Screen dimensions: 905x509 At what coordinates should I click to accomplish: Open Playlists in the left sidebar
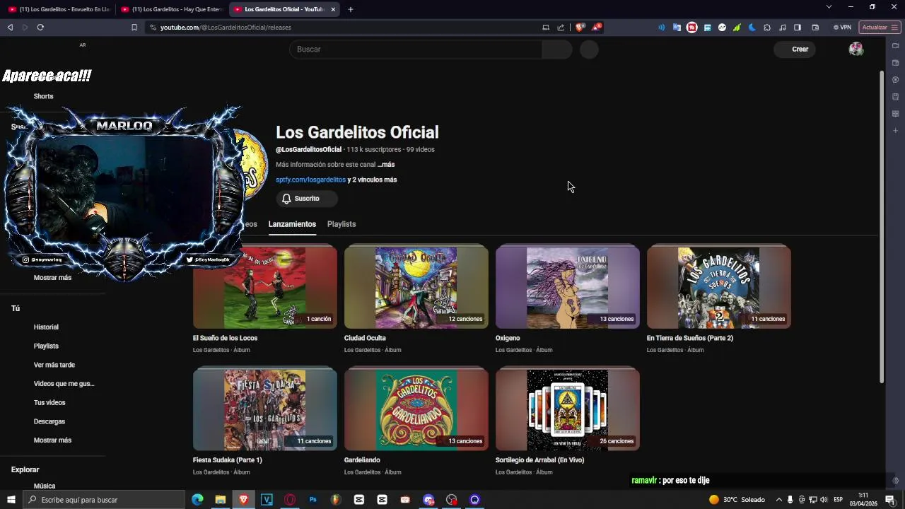click(46, 346)
